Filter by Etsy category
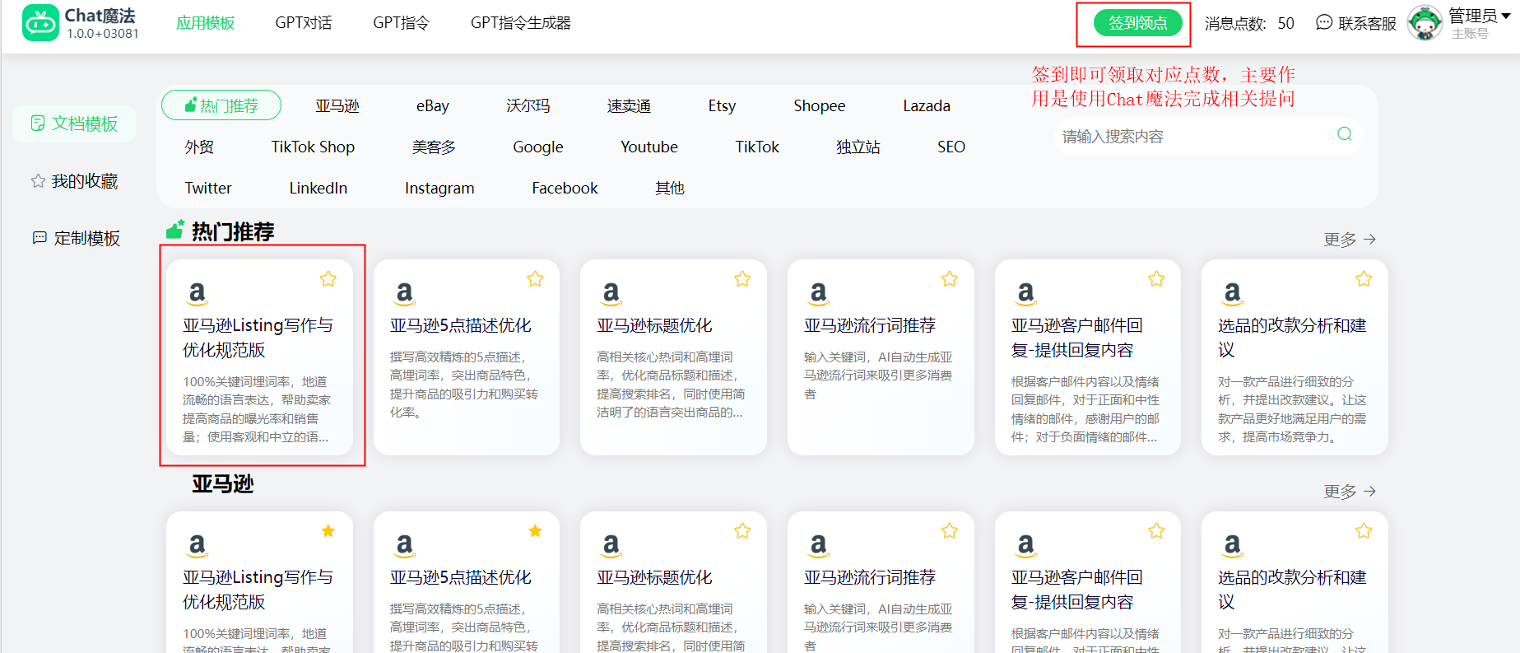The image size is (1520, 653). pyautogui.click(x=723, y=105)
